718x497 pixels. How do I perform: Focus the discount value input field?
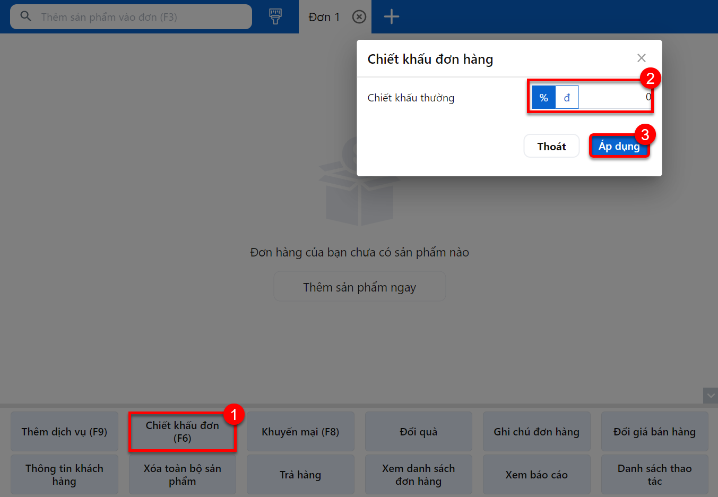coord(615,98)
